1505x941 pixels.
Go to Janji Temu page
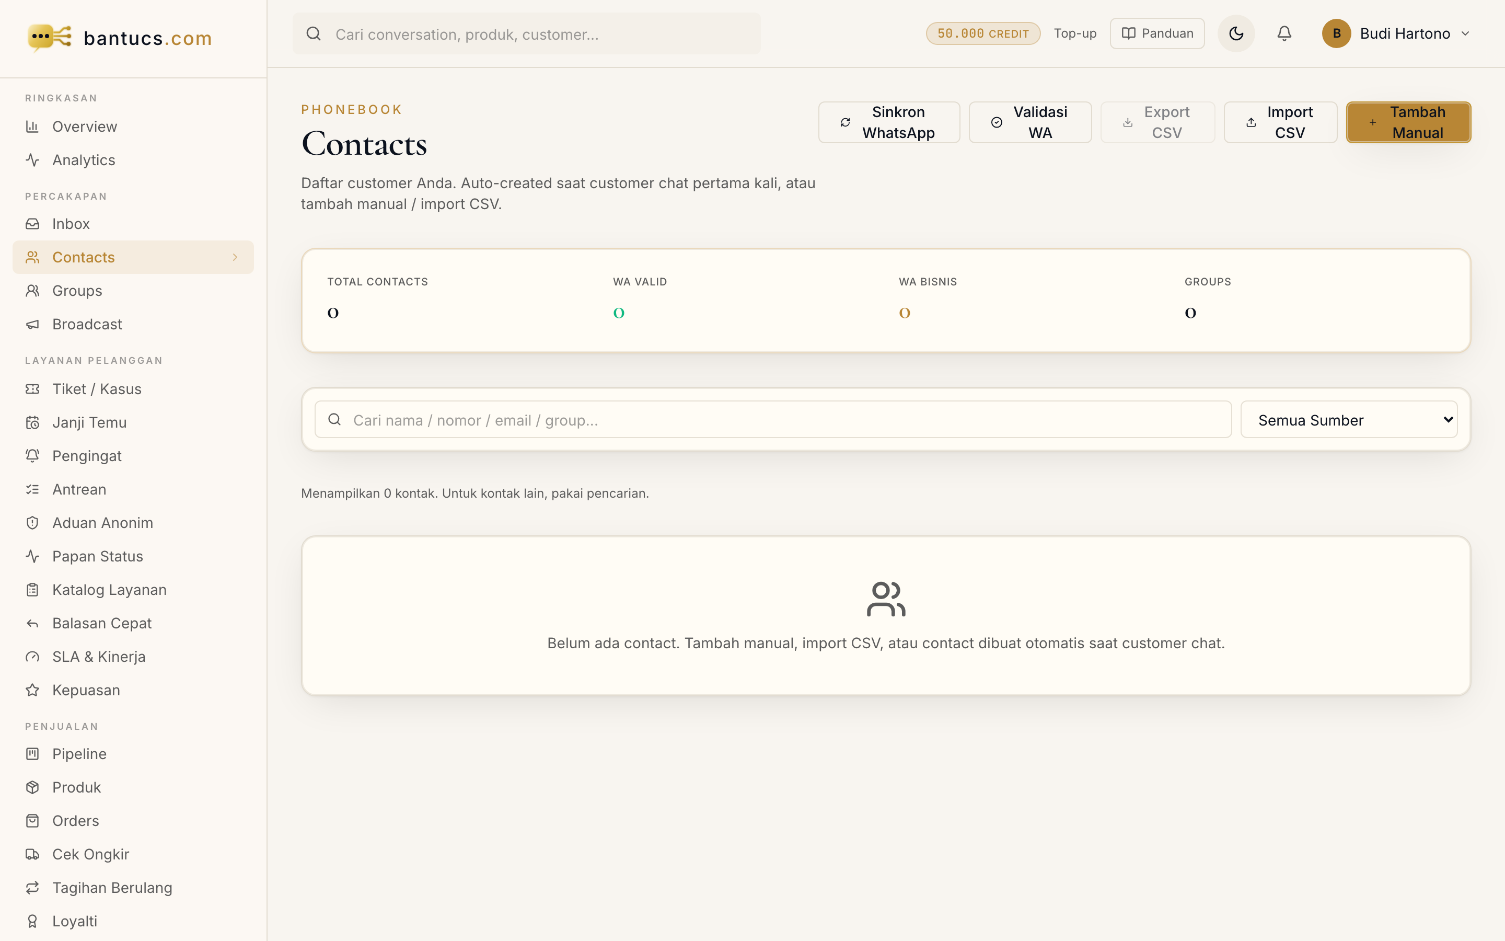tap(133, 422)
